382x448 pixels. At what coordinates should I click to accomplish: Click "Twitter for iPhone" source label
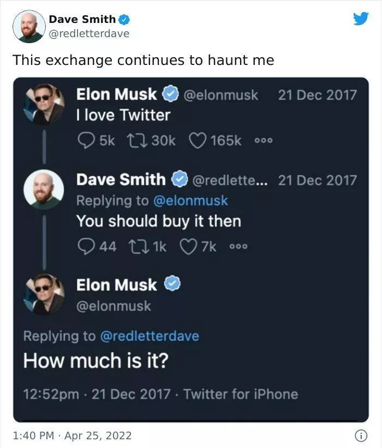coord(241,394)
